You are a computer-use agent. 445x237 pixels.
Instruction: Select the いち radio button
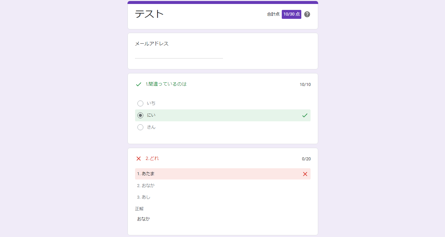point(140,103)
